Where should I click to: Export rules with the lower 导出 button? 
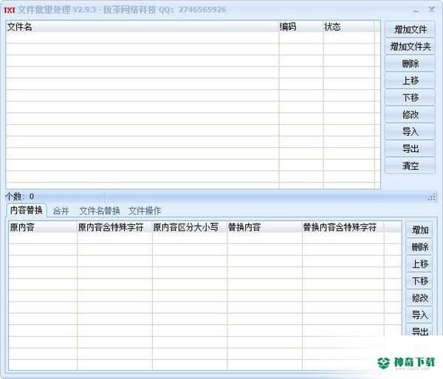(x=419, y=330)
